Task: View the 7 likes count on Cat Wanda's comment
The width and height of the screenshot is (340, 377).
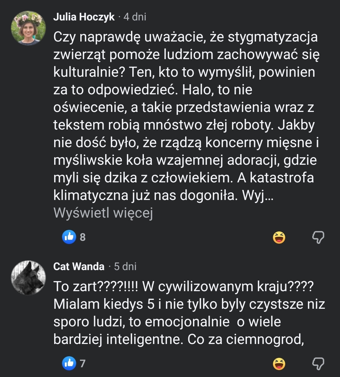Action: click(82, 364)
